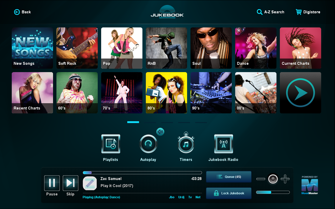
Task: Open the Current Charts tile
Action: [x=300, y=48]
